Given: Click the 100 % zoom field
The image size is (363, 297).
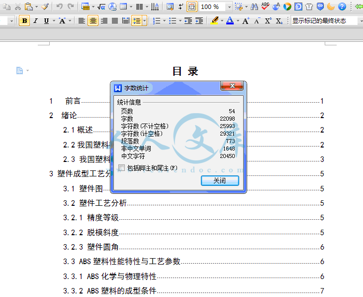Looking at the screenshot, I should pyautogui.click(x=212, y=7).
